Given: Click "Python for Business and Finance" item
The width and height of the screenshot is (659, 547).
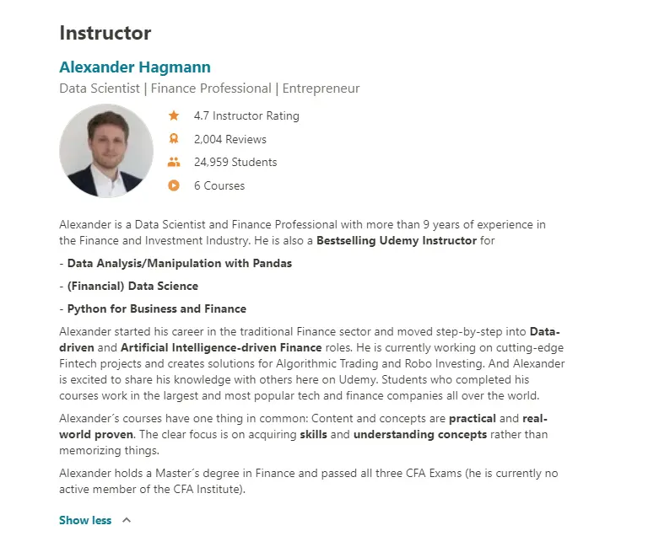Looking at the screenshot, I should click(157, 308).
